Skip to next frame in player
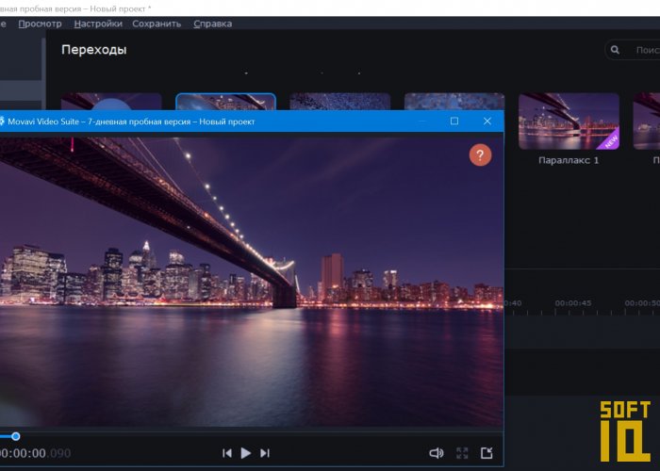The height and width of the screenshot is (471, 660). pyautogui.click(x=265, y=453)
